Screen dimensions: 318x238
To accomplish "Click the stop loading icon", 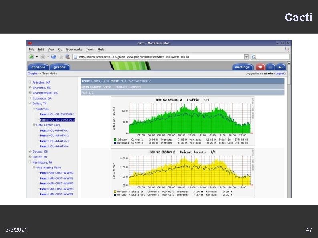I will coord(61,57).
